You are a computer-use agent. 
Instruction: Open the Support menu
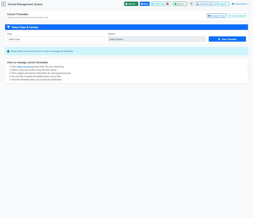[x=222, y=4]
